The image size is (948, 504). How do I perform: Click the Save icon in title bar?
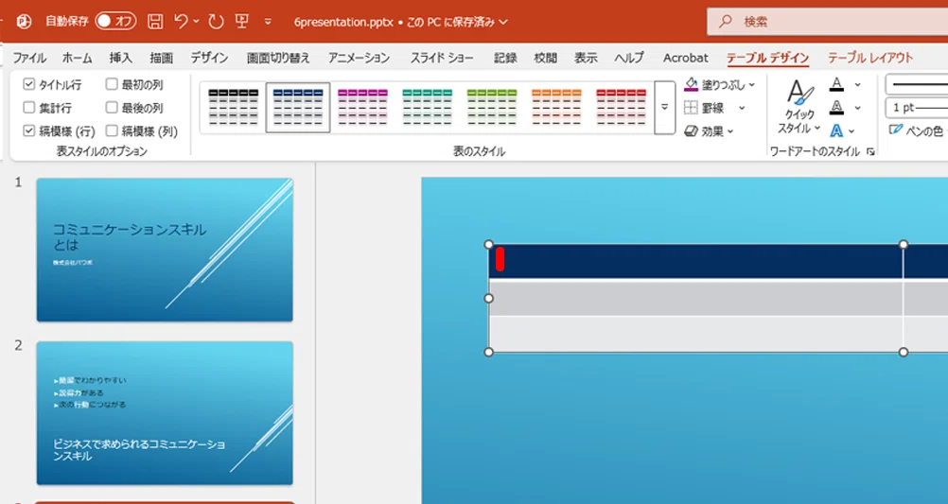pos(155,22)
